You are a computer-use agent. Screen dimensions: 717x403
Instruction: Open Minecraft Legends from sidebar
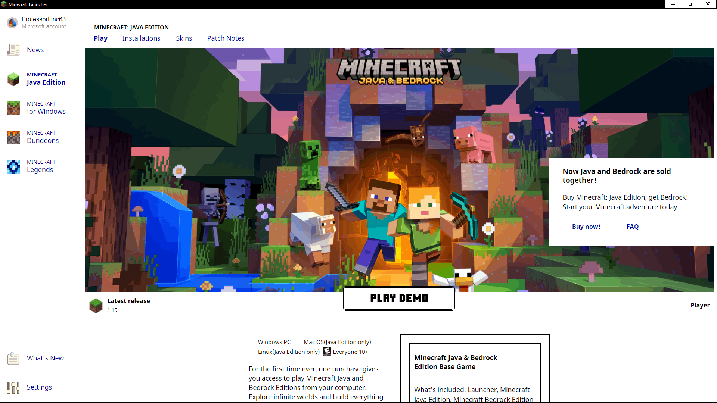pyautogui.click(x=40, y=166)
